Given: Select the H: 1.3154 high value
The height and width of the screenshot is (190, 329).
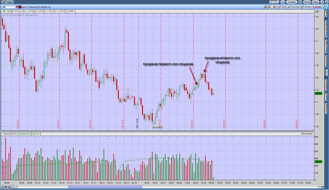Looking at the screenshot, I should (39, 11).
